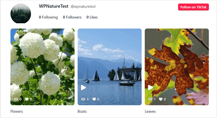Open the autumn leaves video thumbnail

177,67
